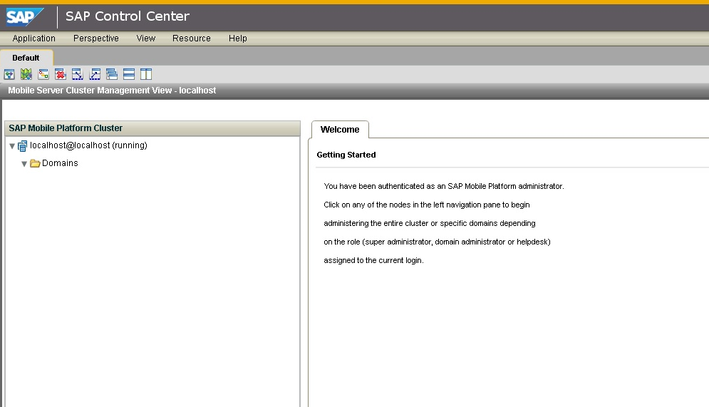The height and width of the screenshot is (407, 709).
Task: Open the View menu
Action: coord(145,38)
